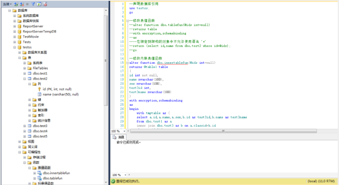339x185 pixels.
Task: Click the Object Explorer vertical scrollbar thumb
Action: click(106, 61)
